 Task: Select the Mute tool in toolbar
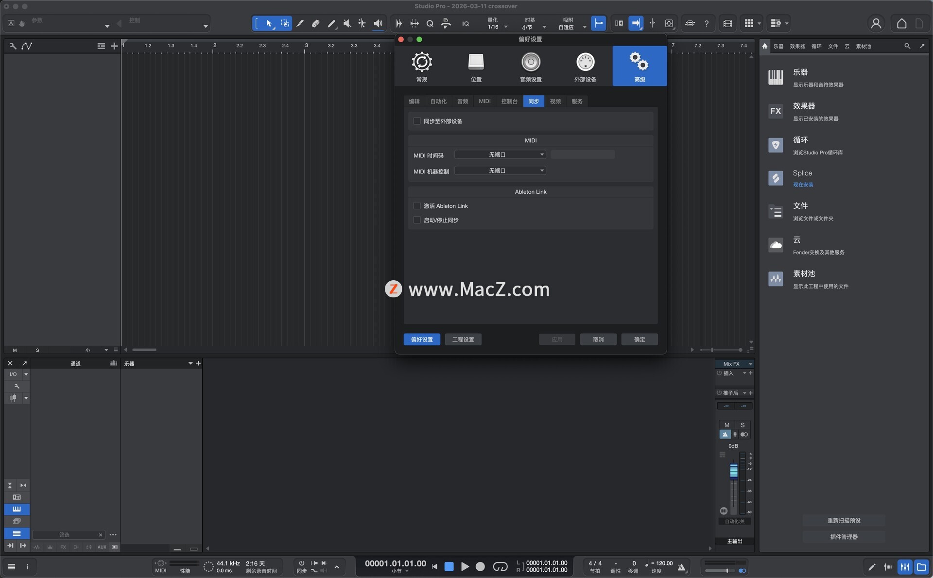point(347,23)
